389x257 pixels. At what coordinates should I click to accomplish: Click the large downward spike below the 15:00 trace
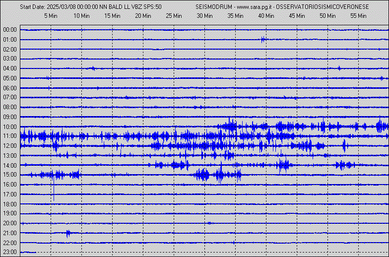coord(54,189)
